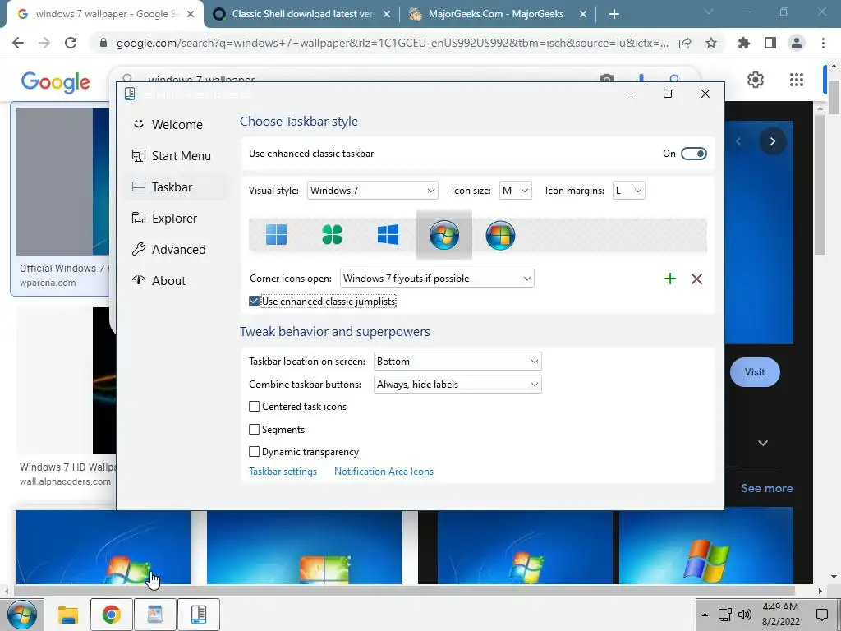Open Chrome three-dot menu
This screenshot has height=631, width=841.
pyautogui.click(x=823, y=43)
